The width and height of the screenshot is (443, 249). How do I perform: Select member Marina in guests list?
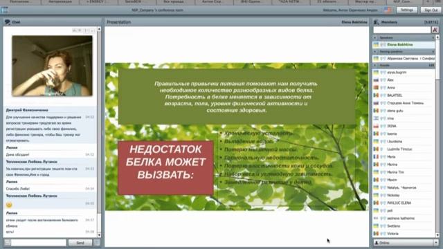tap(404, 165)
